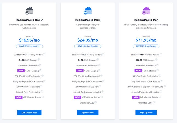Open help for Pro SSL Certificate Pre-Installed

pos(159,75)
